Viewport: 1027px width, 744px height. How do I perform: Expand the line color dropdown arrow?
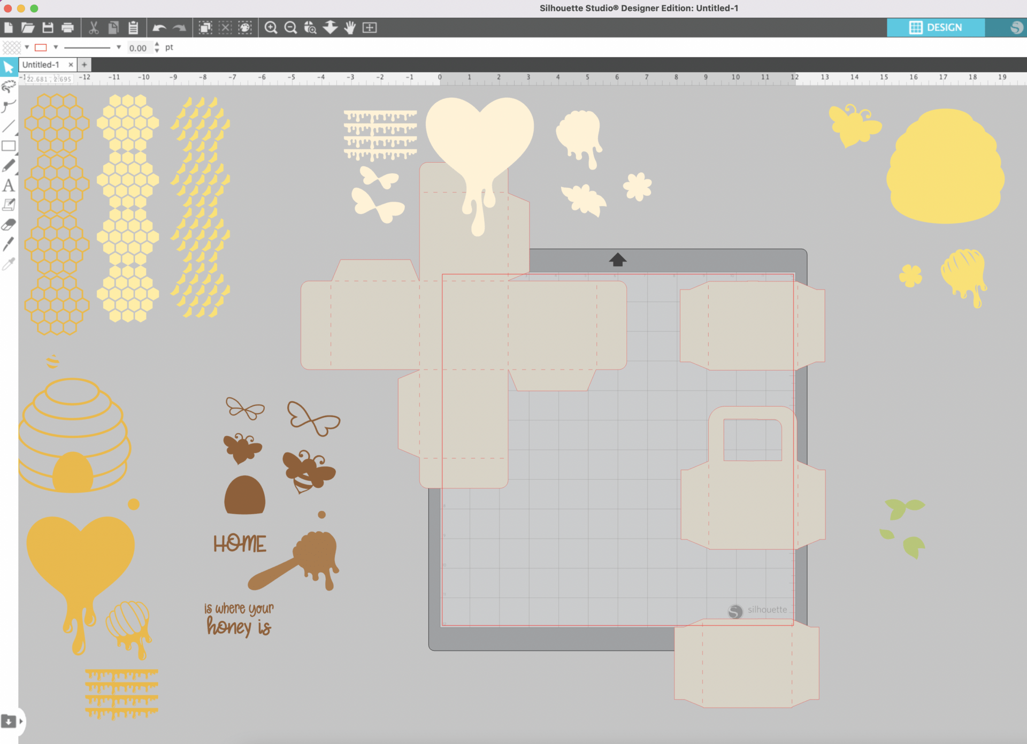pyautogui.click(x=56, y=48)
